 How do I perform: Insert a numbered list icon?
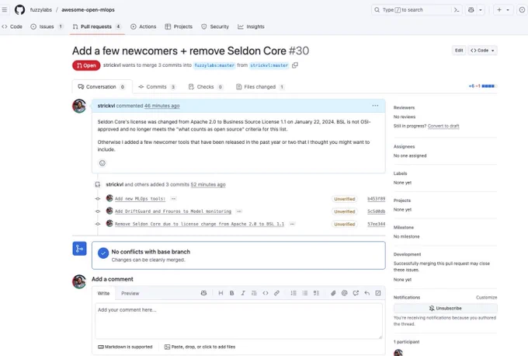[294, 293]
